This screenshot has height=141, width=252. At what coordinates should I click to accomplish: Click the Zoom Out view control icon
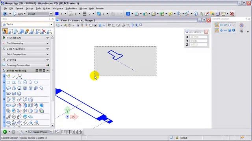coord(86,25)
